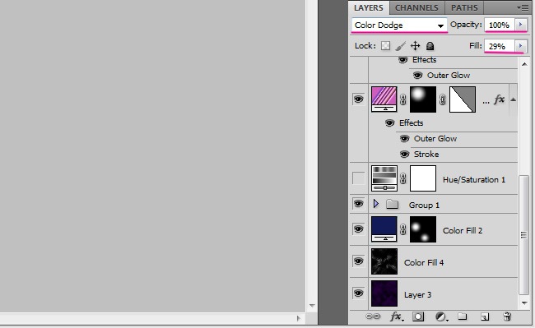Select the Color Fill 4 thumbnail
The height and width of the screenshot is (328, 535).
pyautogui.click(x=384, y=261)
